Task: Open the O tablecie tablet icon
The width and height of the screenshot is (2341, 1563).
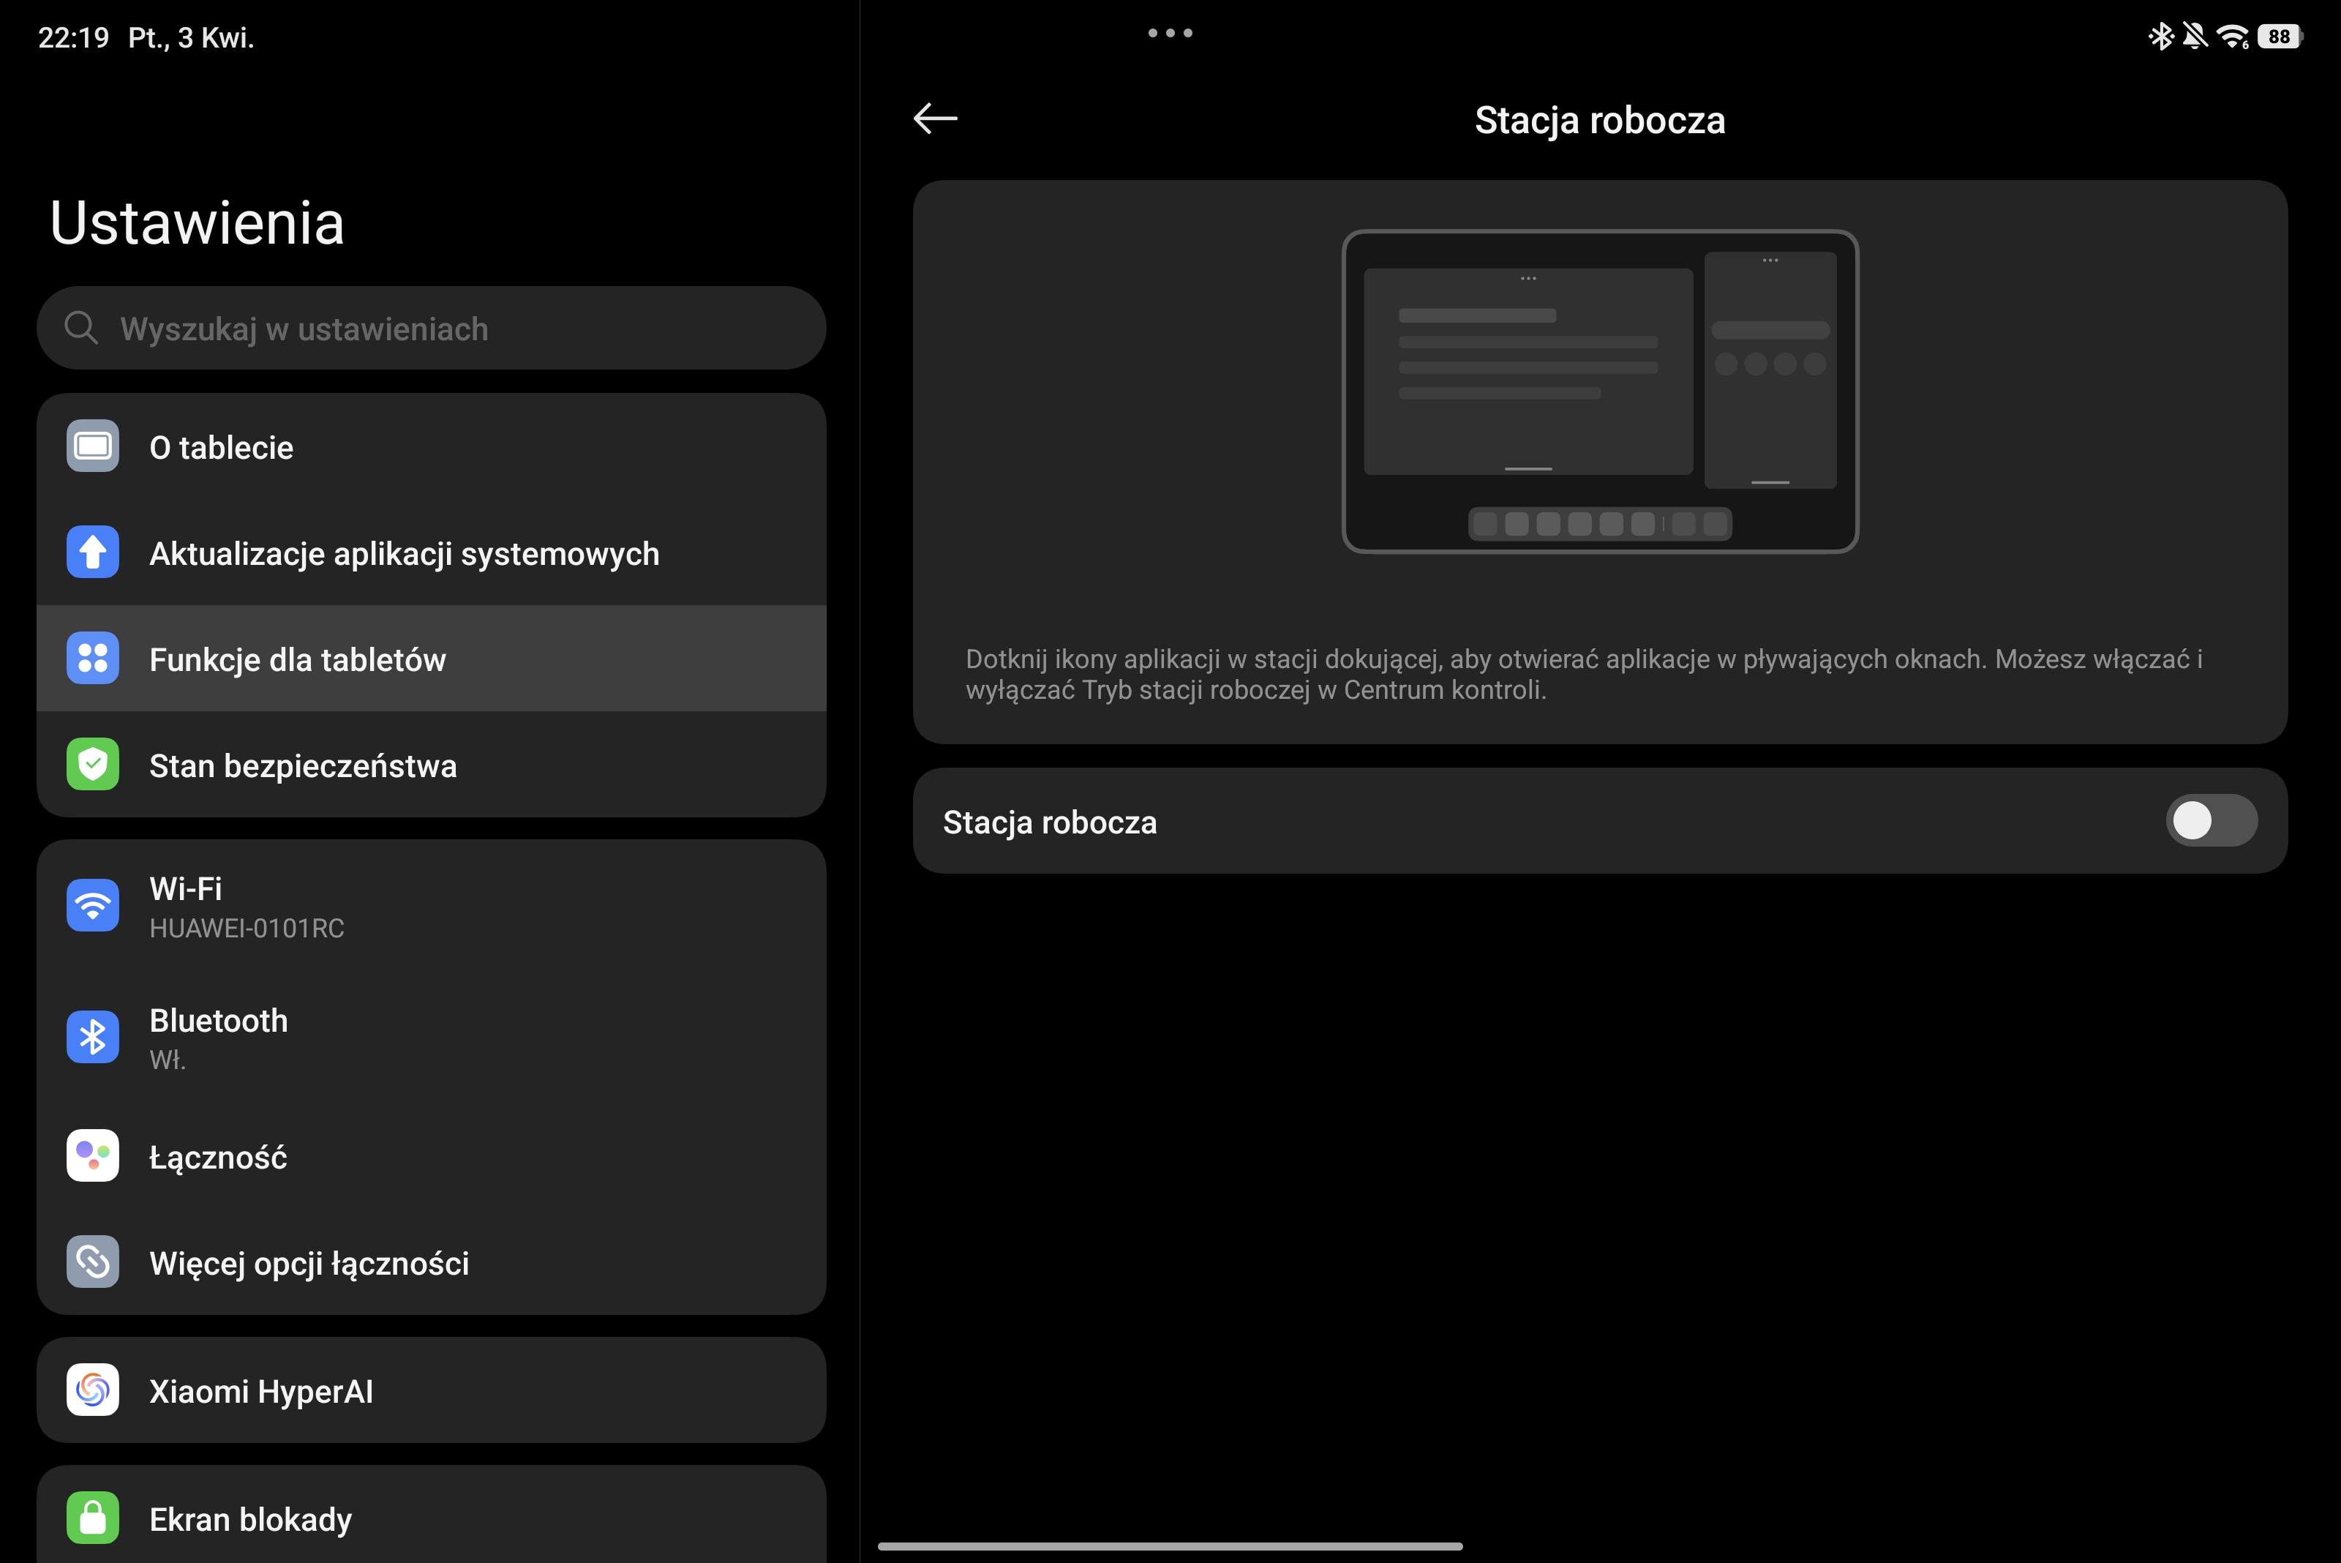Action: [93, 446]
